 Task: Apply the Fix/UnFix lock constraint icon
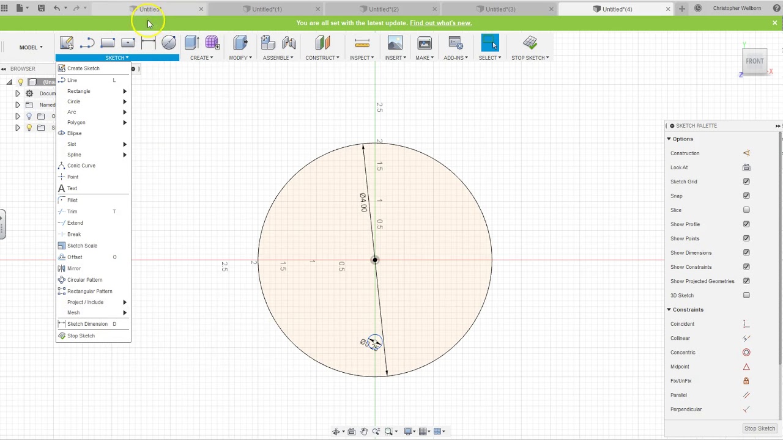pos(746,381)
